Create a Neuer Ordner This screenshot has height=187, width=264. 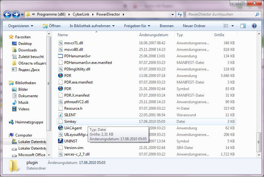[x=194, y=26]
